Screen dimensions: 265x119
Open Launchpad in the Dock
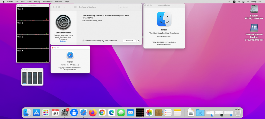46,112
